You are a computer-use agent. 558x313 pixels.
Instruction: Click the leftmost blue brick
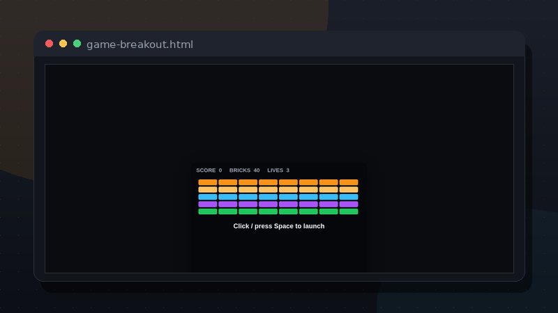coord(207,197)
